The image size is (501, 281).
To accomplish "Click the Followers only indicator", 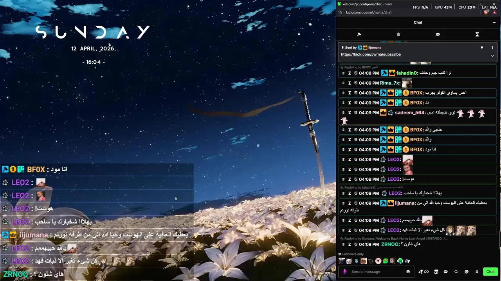I will [x=351, y=254].
